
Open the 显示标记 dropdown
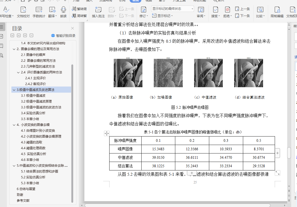163,16
